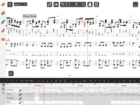
Task: Toggle ghost note parentheses
Action: point(115,81)
